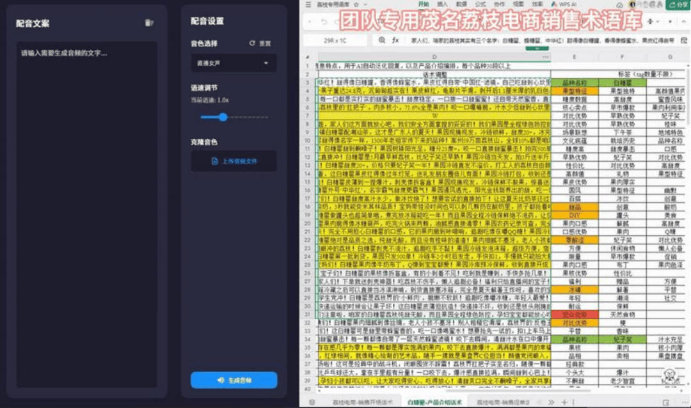Click the undo arrow in WPS toolbar
The height and width of the screenshot is (408, 691).
pos(324,22)
